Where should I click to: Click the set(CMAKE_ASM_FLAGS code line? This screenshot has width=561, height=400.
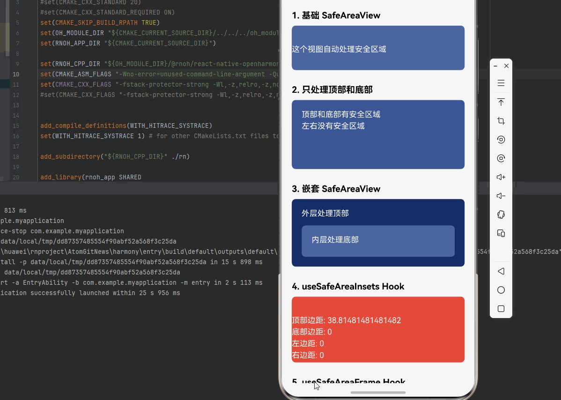(x=159, y=74)
